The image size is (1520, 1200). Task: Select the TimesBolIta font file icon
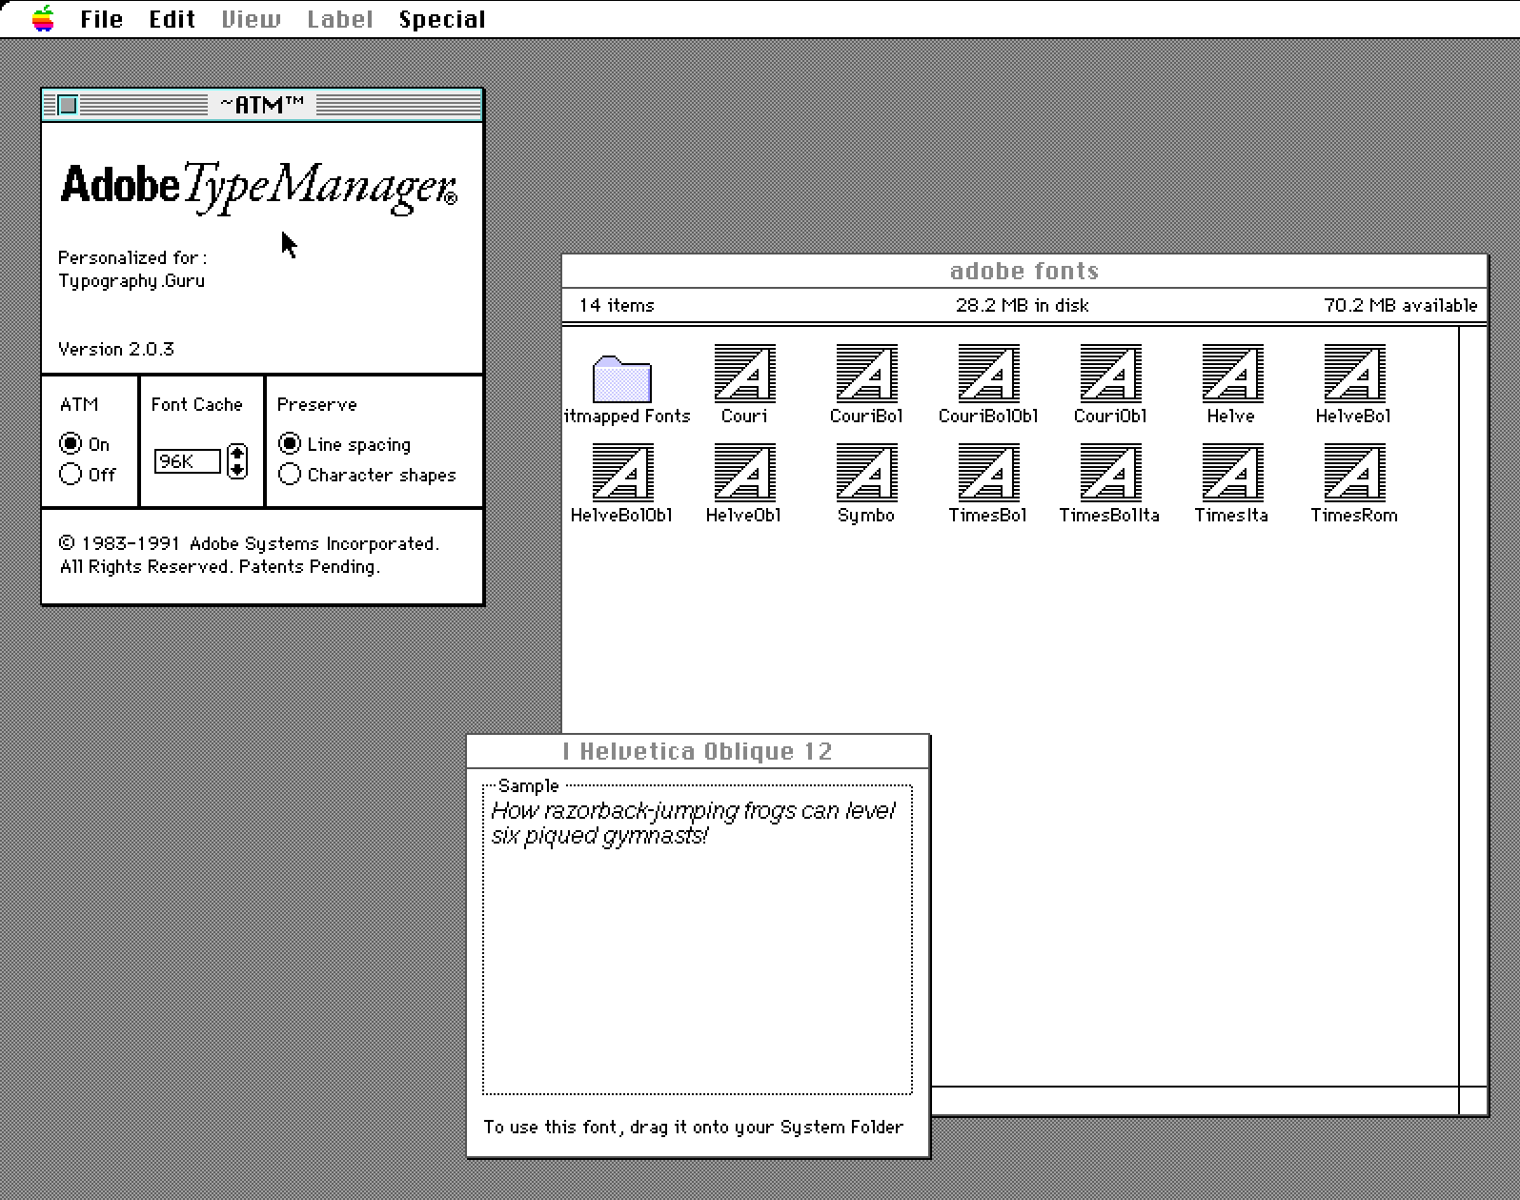coord(1110,472)
